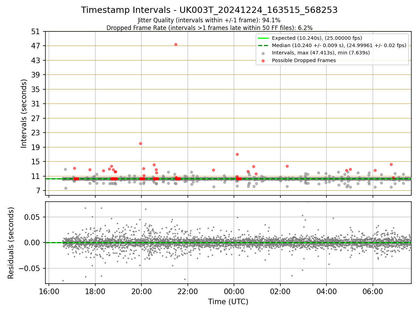Click the '23' tick label on the intervals axis
Viewport: 419px width, 314px height.
36,133
